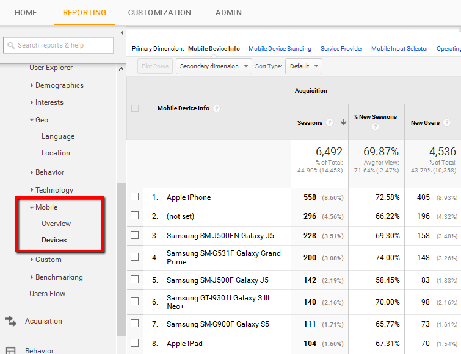Click Samsung SM-J500FN Galaxy J5 device name

pos(220,236)
